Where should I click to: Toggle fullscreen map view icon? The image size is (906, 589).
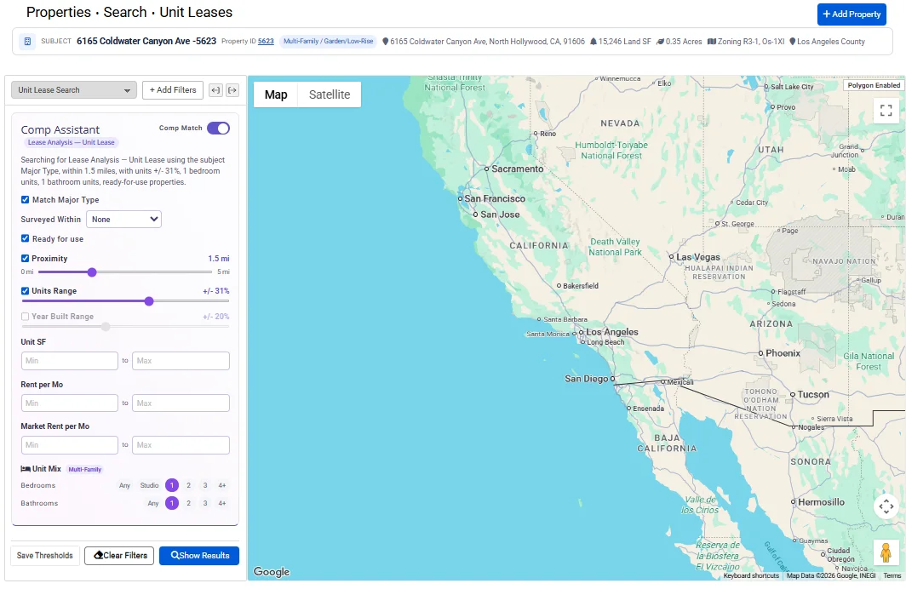pyautogui.click(x=886, y=110)
